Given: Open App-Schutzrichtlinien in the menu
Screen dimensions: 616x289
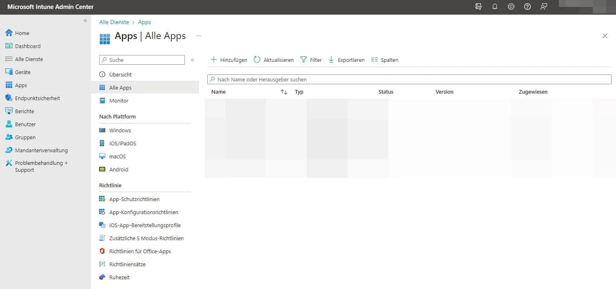Looking at the screenshot, I should pos(134,199).
